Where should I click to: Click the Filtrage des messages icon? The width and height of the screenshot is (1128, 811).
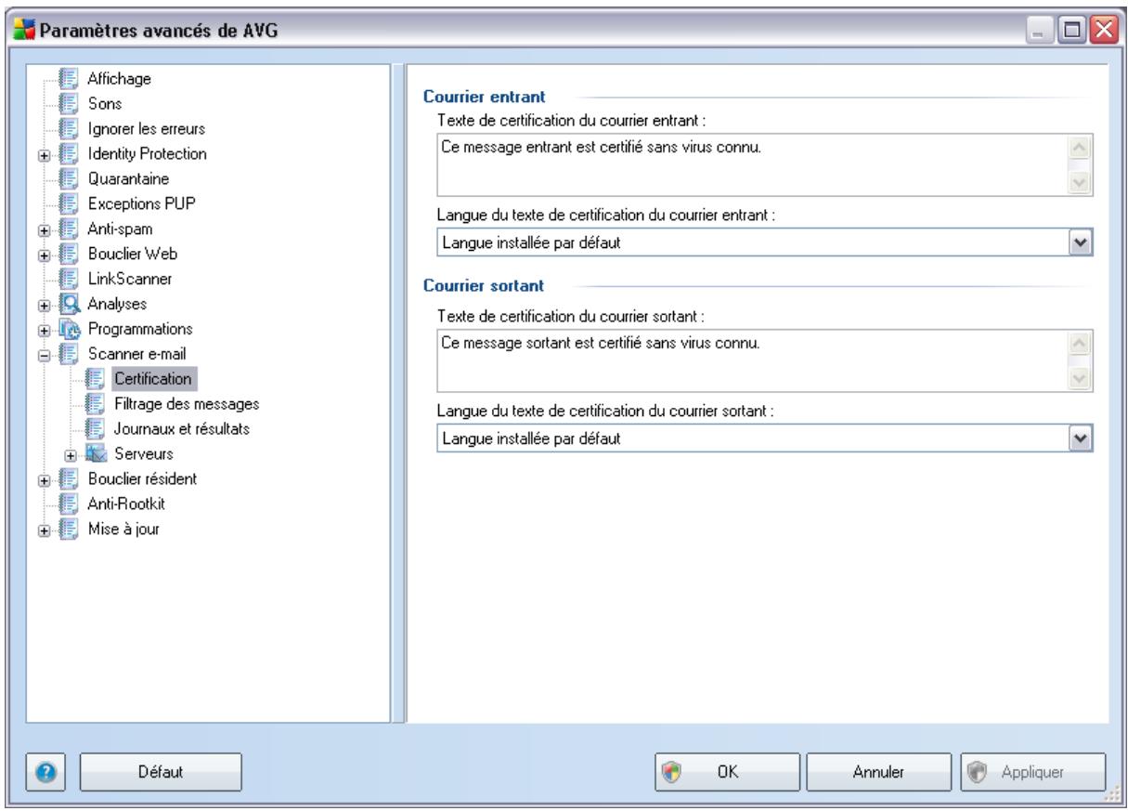pos(93,403)
